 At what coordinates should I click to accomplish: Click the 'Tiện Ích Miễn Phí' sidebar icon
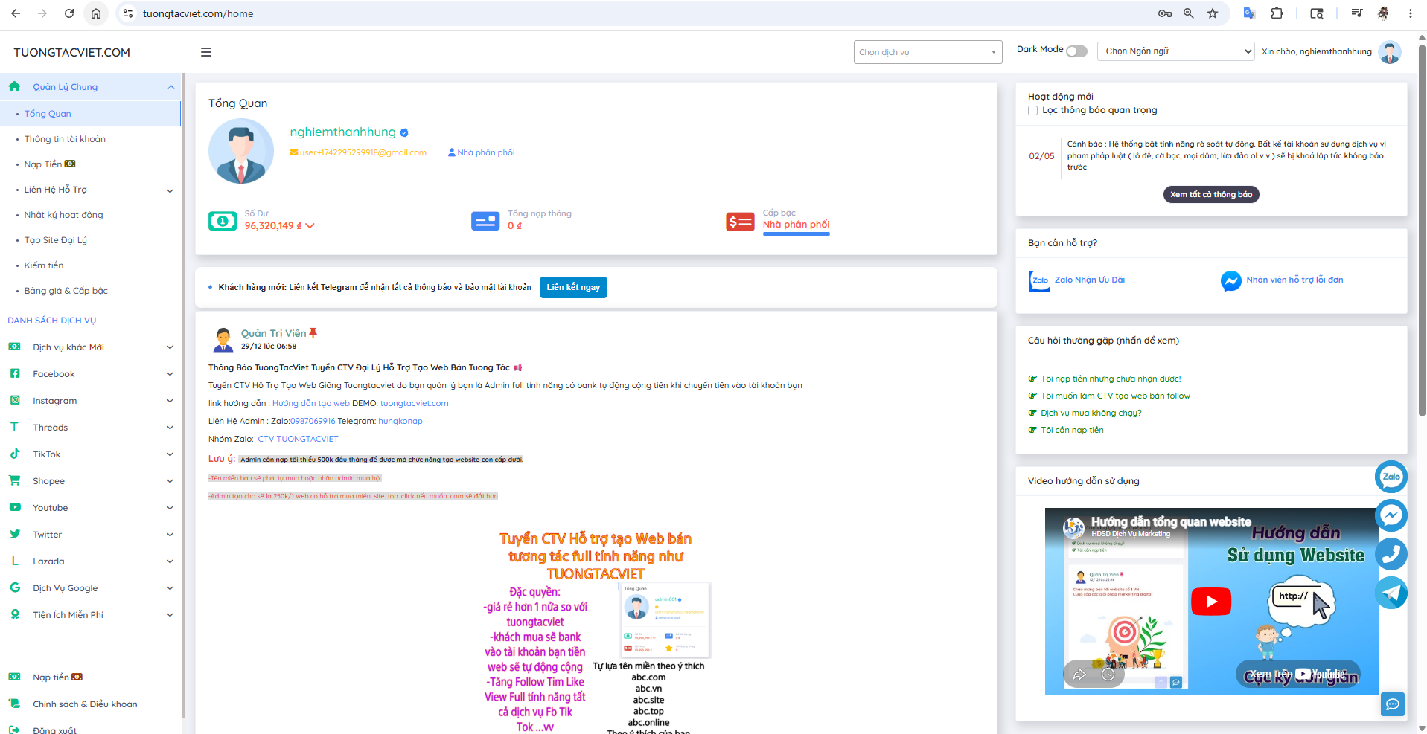[15, 614]
